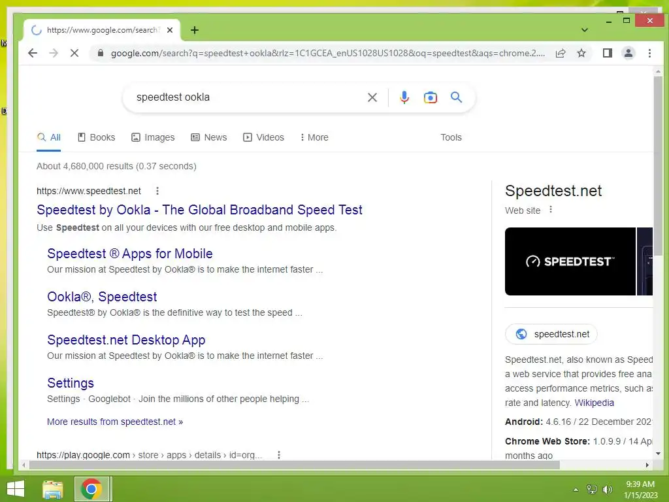Click the padlock site info icon
The width and height of the screenshot is (669, 502).
pyautogui.click(x=100, y=53)
